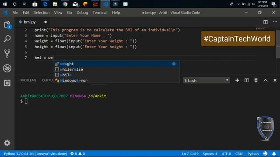Choose the WindowsError suggestion

[116, 80]
